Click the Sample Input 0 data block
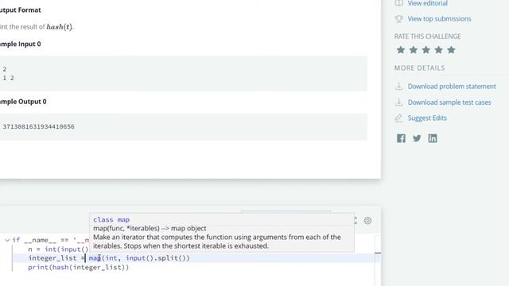The image size is (509, 286). point(184,73)
